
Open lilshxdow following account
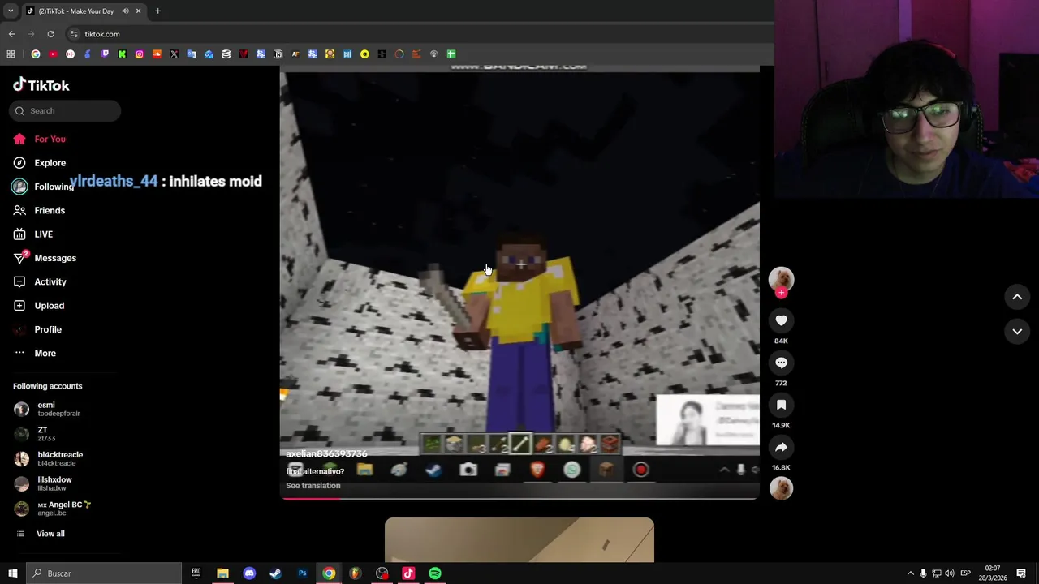click(43, 483)
